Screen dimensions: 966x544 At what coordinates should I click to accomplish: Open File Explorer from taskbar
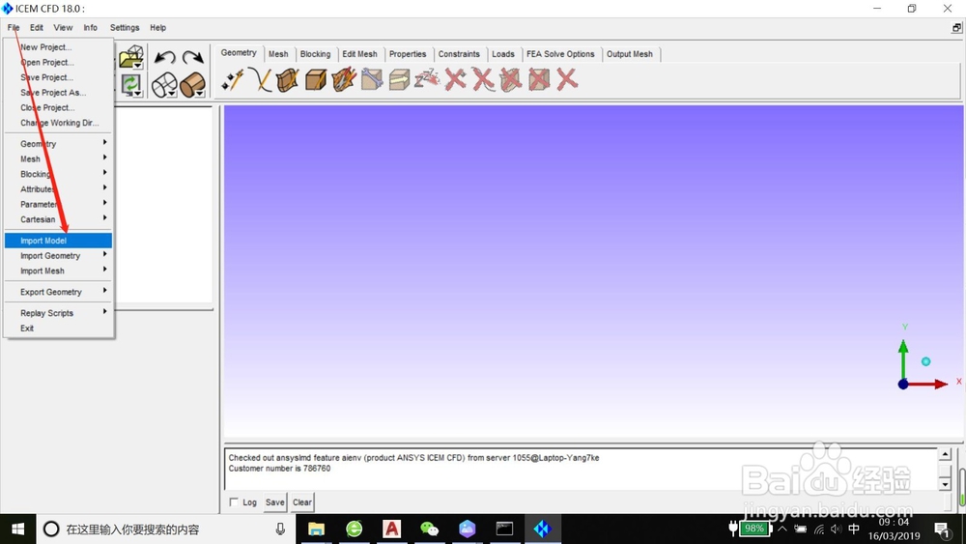tap(316, 529)
